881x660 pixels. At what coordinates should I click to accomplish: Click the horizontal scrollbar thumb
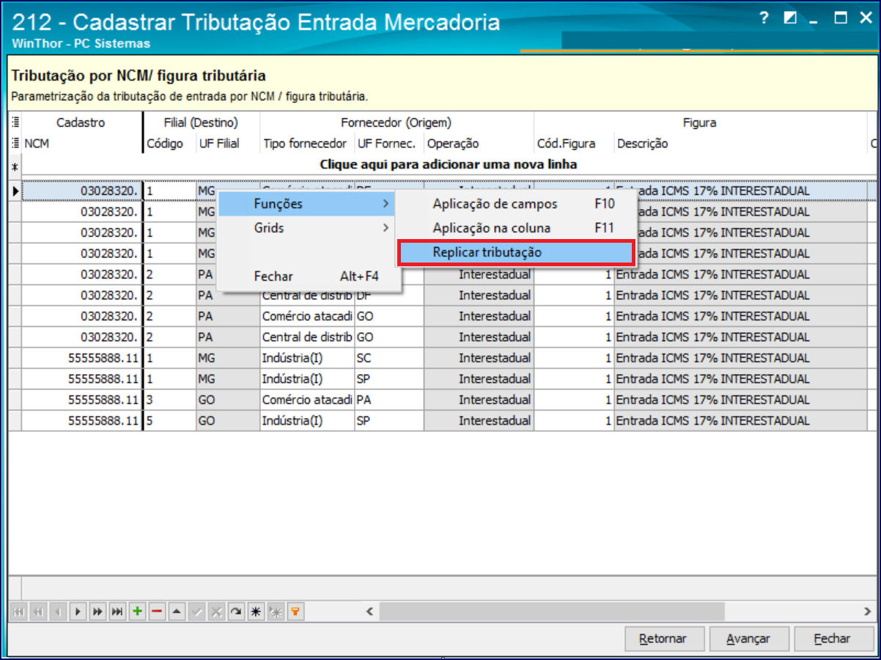(x=552, y=611)
